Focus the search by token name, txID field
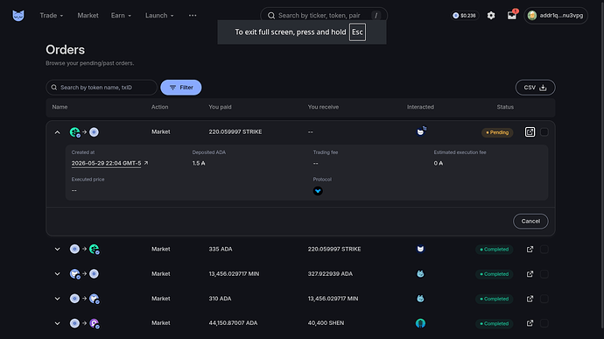604x339 pixels. point(102,88)
